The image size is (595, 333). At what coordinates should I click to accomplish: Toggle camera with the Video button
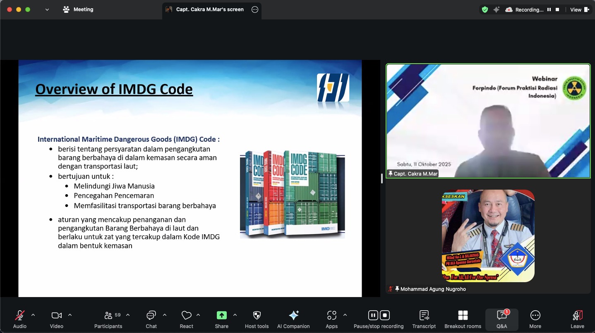pyautogui.click(x=56, y=316)
